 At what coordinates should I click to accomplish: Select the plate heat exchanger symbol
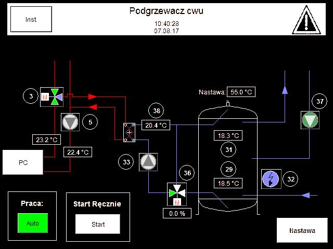click(x=129, y=133)
